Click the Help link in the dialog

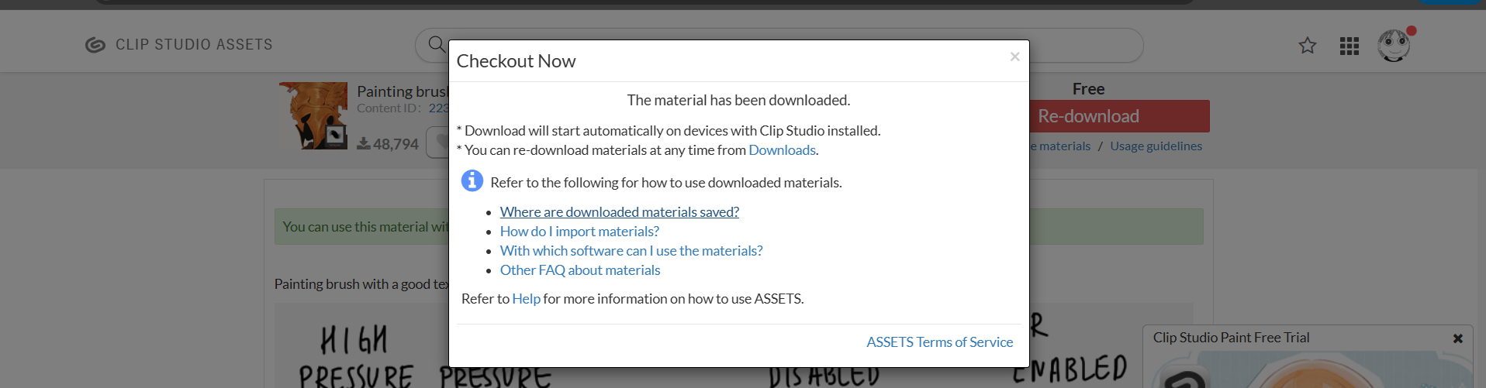(526, 299)
